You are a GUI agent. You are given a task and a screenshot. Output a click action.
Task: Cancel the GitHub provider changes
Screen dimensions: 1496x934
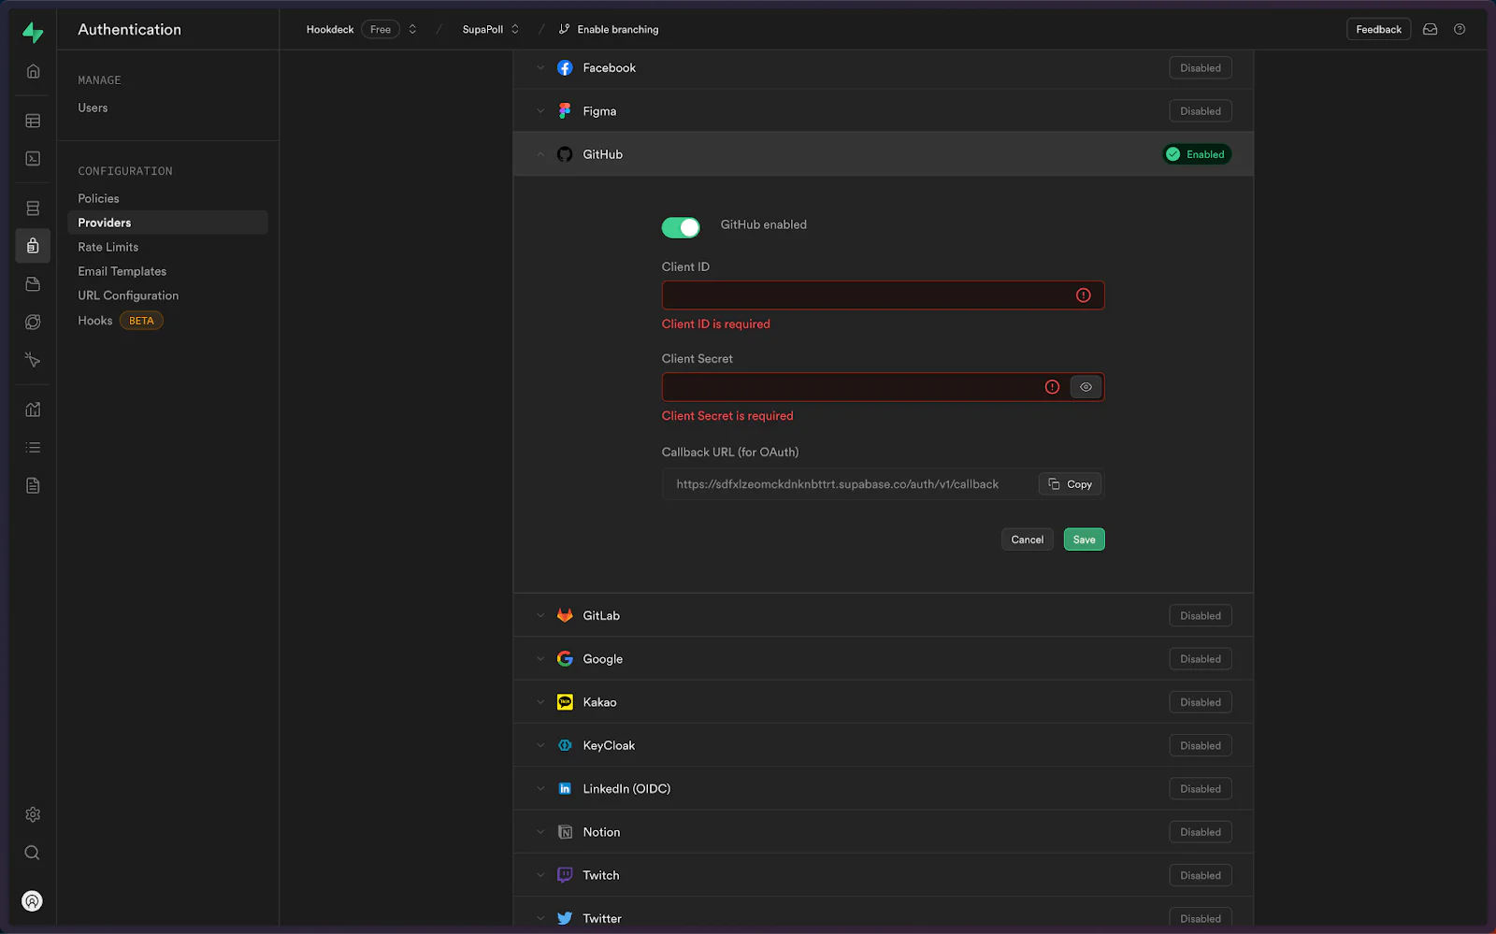click(1027, 539)
